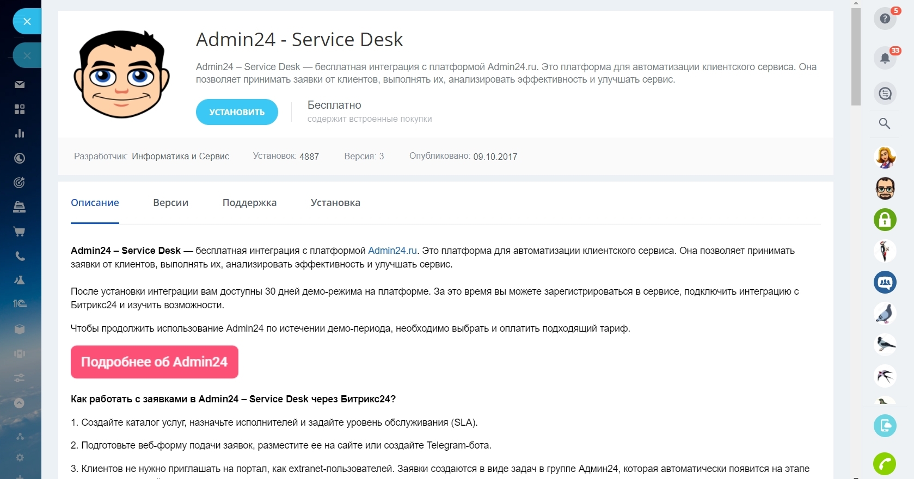Open the teal copy documents button
The height and width of the screenshot is (479, 914).
pyautogui.click(x=885, y=425)
